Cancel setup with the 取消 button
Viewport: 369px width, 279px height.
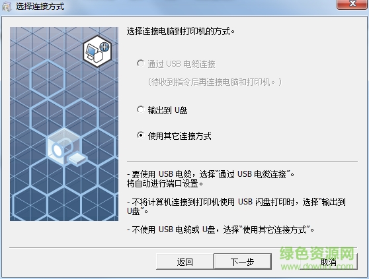tap(329, 262)
